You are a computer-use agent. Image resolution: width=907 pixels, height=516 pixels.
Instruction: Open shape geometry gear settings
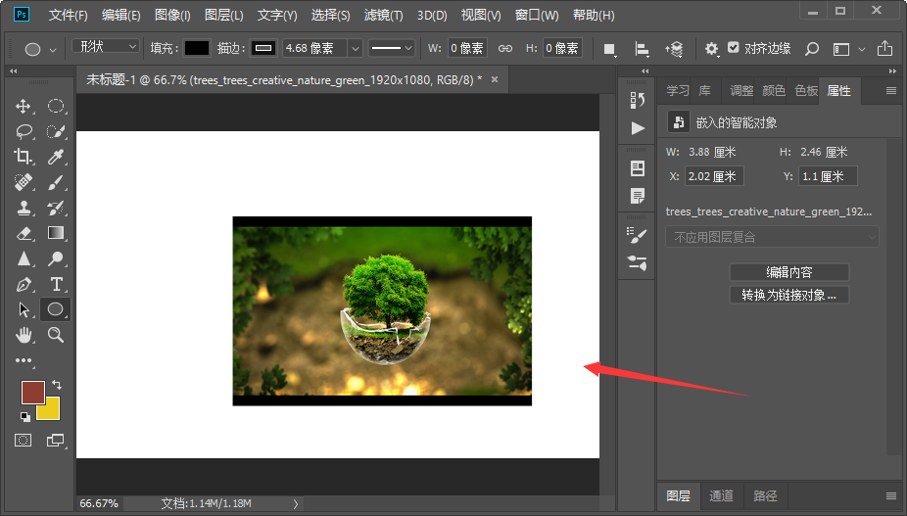[711, 49]
